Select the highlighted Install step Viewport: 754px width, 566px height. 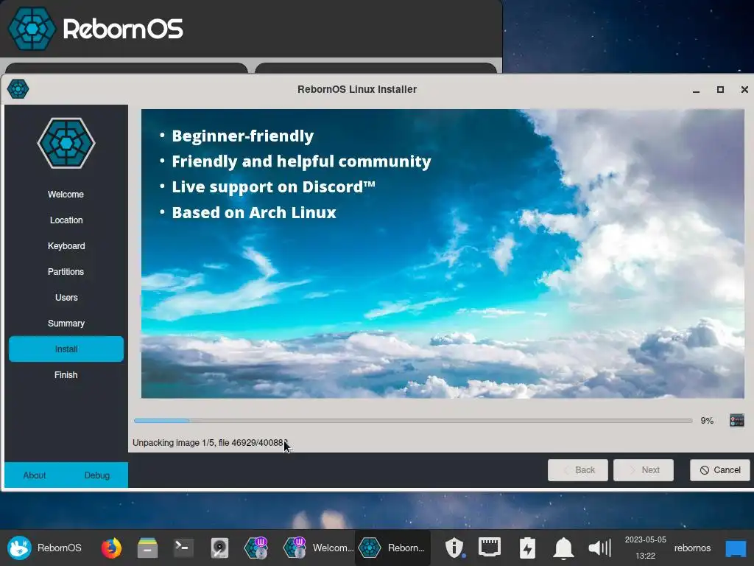click(x=66, y=349)
